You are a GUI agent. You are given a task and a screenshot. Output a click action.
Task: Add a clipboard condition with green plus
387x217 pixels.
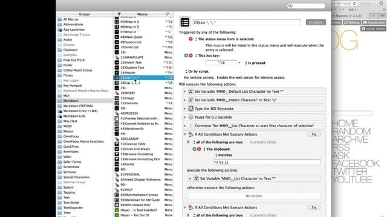[195, 149]
